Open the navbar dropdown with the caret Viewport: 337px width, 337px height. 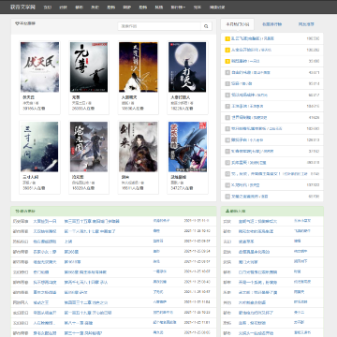178,7
